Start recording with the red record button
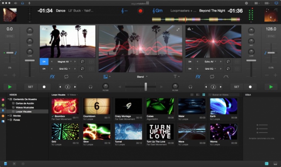Screen dimensions: 281x167 [x=140, y=11]
